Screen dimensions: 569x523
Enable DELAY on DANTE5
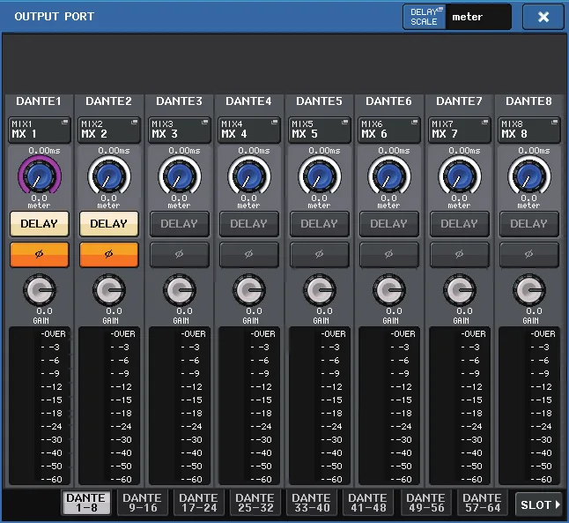coord(320,224)
